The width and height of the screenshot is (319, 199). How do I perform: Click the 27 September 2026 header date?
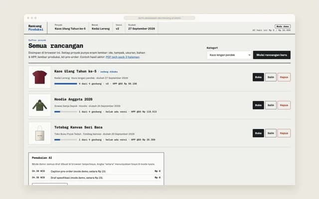click(x=142, y=29)
